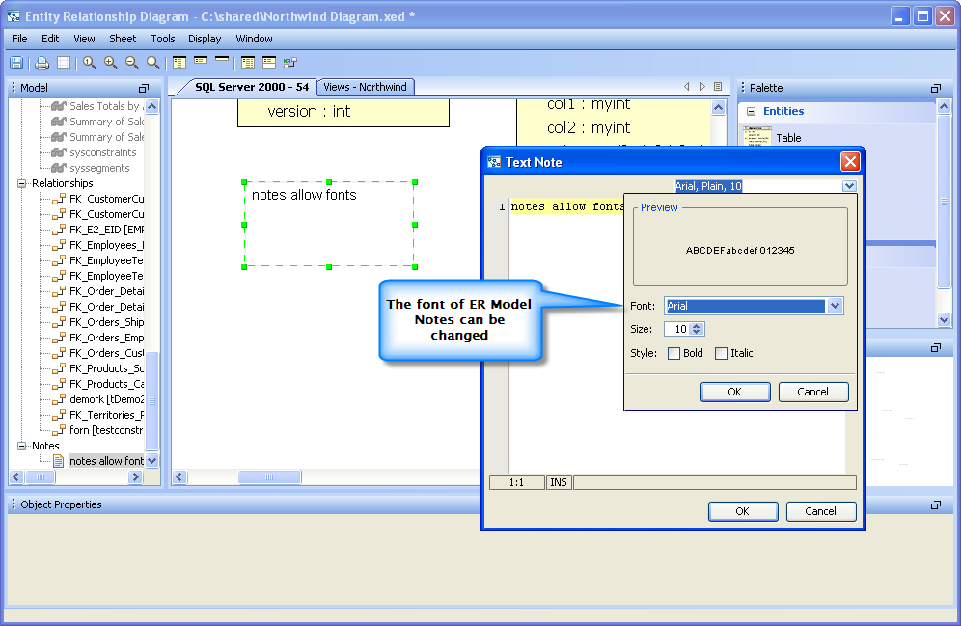Select demofk [tDemo2 relationship in tree
Image resolution: width=961 pixels, height=626 pixels.
click(x=107, y=399)
